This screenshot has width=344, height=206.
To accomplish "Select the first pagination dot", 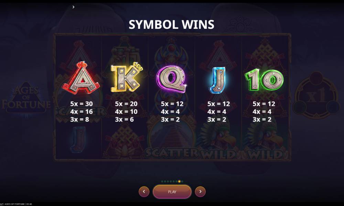I will tap(162, 182).
